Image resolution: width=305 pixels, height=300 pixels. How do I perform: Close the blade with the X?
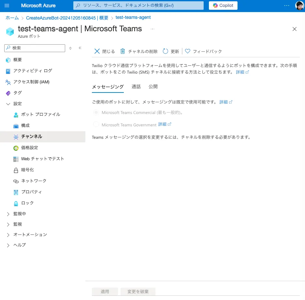coord(295,29)
